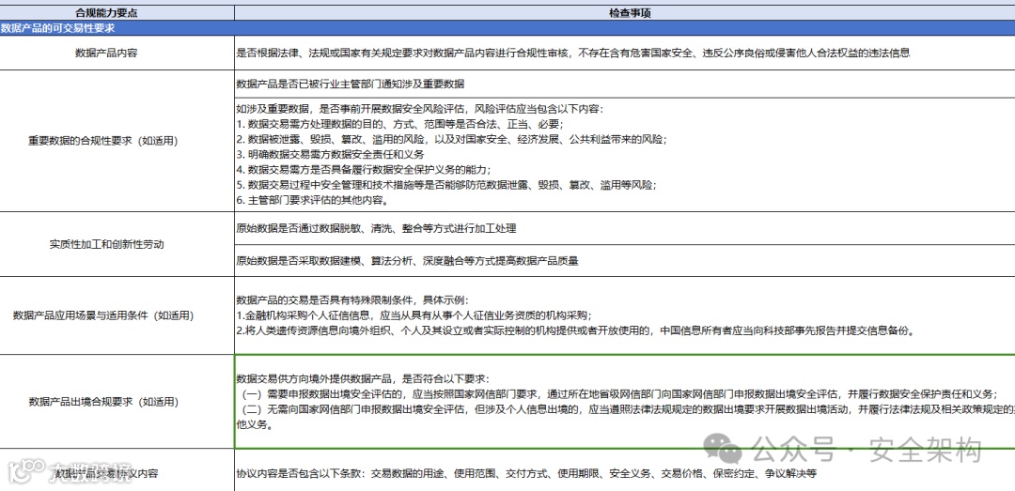Click the cell about 数据建模、算法分析、深度融合

click(x=625, y=261)
